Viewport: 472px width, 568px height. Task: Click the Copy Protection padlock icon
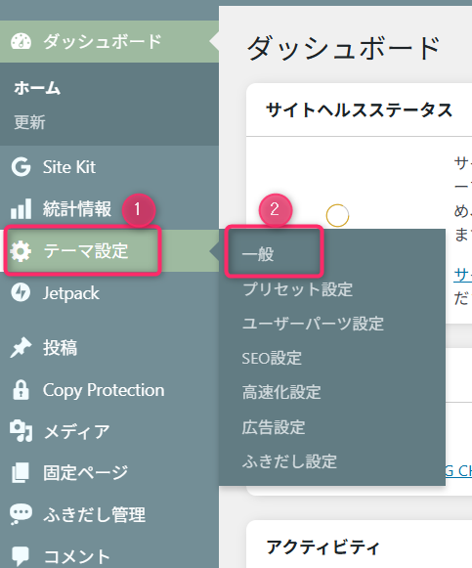tap(21, 390)
